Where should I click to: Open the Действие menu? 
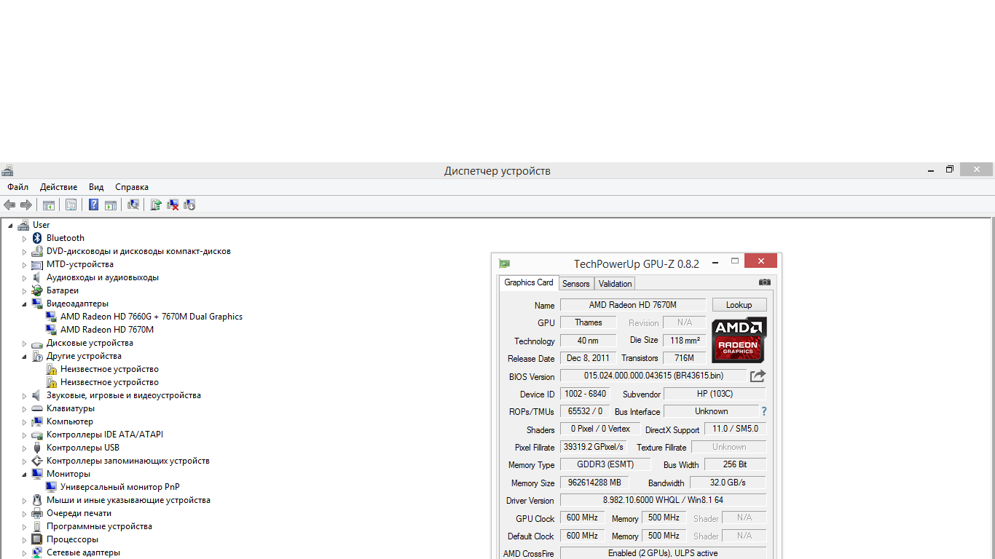pyautogui.click(x=58, y=187)
